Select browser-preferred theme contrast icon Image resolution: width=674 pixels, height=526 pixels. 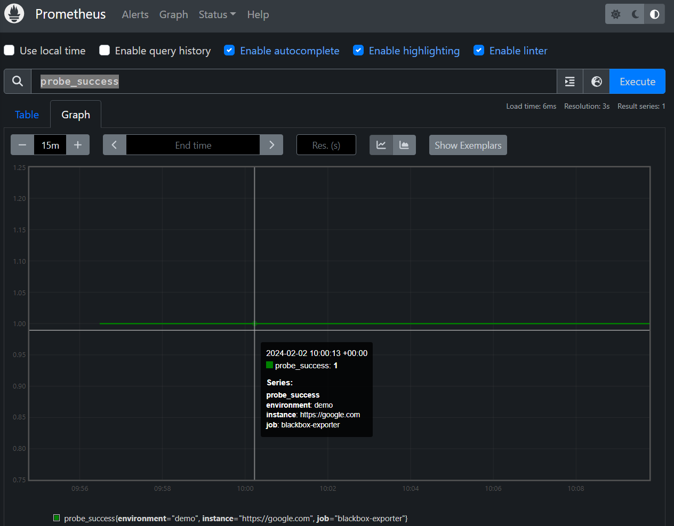655,14
